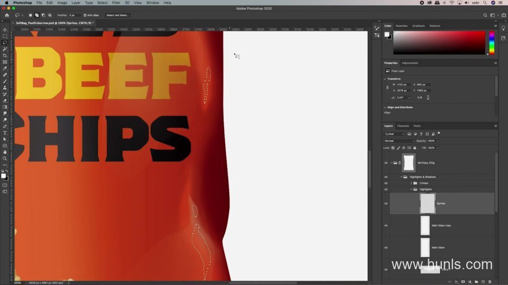Click the foreground color swatch in Color panel

(x=387, y=34)
